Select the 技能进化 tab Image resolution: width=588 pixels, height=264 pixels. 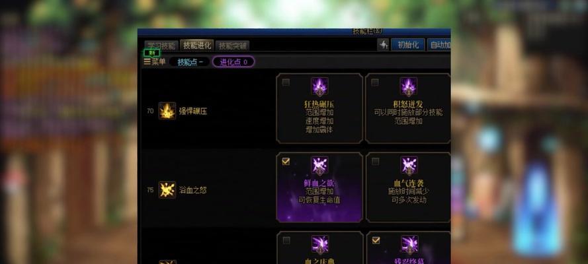point(197,46)
